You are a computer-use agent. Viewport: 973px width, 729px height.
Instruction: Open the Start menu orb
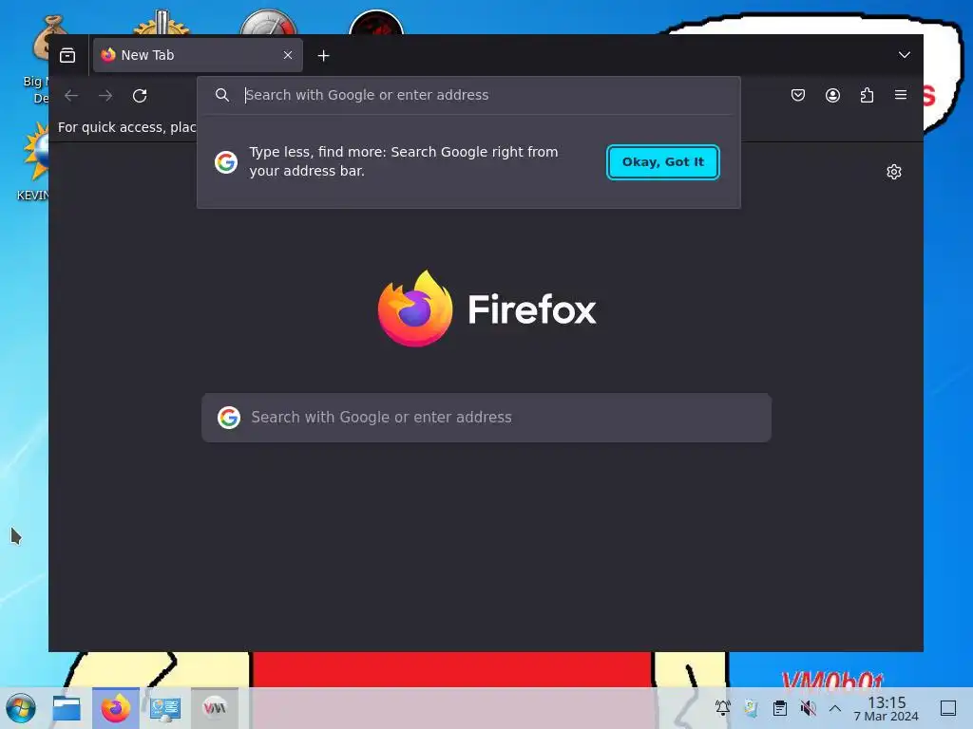click(x=21, y=708)
